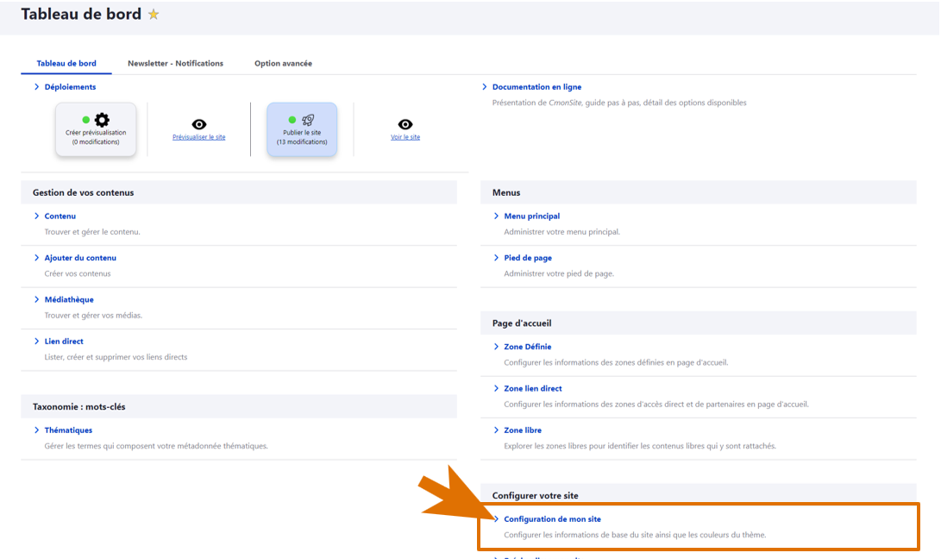Click the chevron icon next to Médiathèque
The image size is (941, 559).
click(x=37, y=299)
